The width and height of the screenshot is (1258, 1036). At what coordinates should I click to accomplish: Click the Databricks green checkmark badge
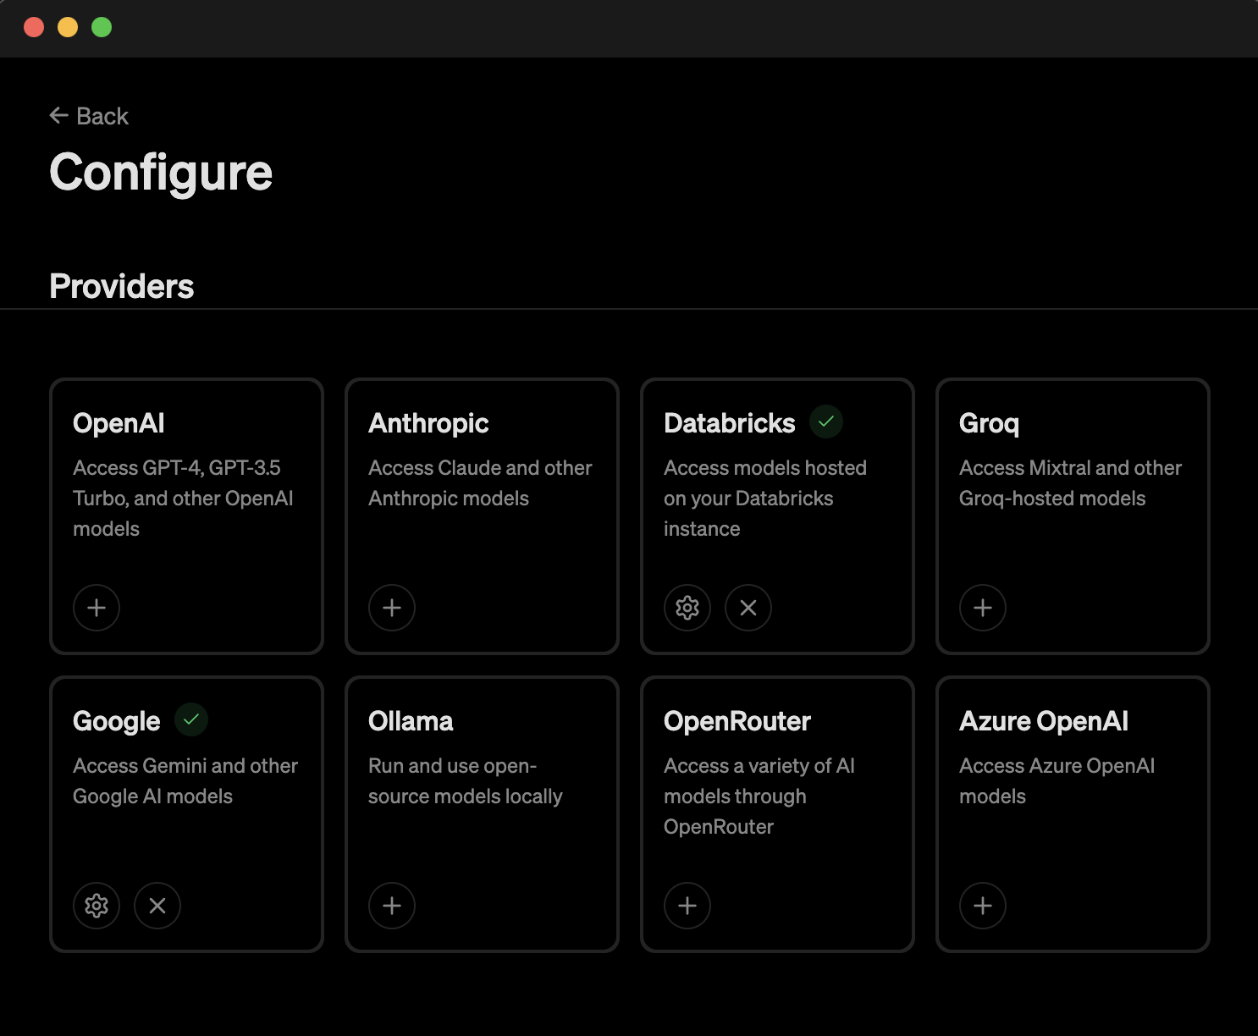[x=826, y=422]
